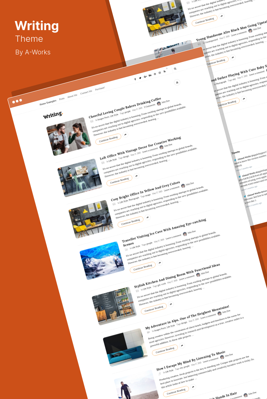Open the Contact Me menu item
The width and height of the screenshot is (267, 399).
86,92
